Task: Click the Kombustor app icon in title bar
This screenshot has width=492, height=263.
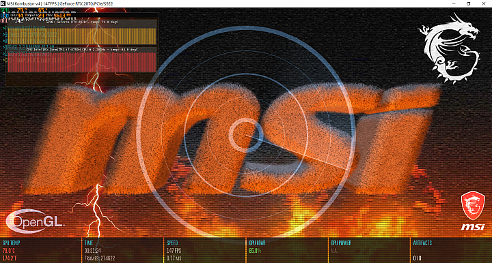Action: point(3,3)
